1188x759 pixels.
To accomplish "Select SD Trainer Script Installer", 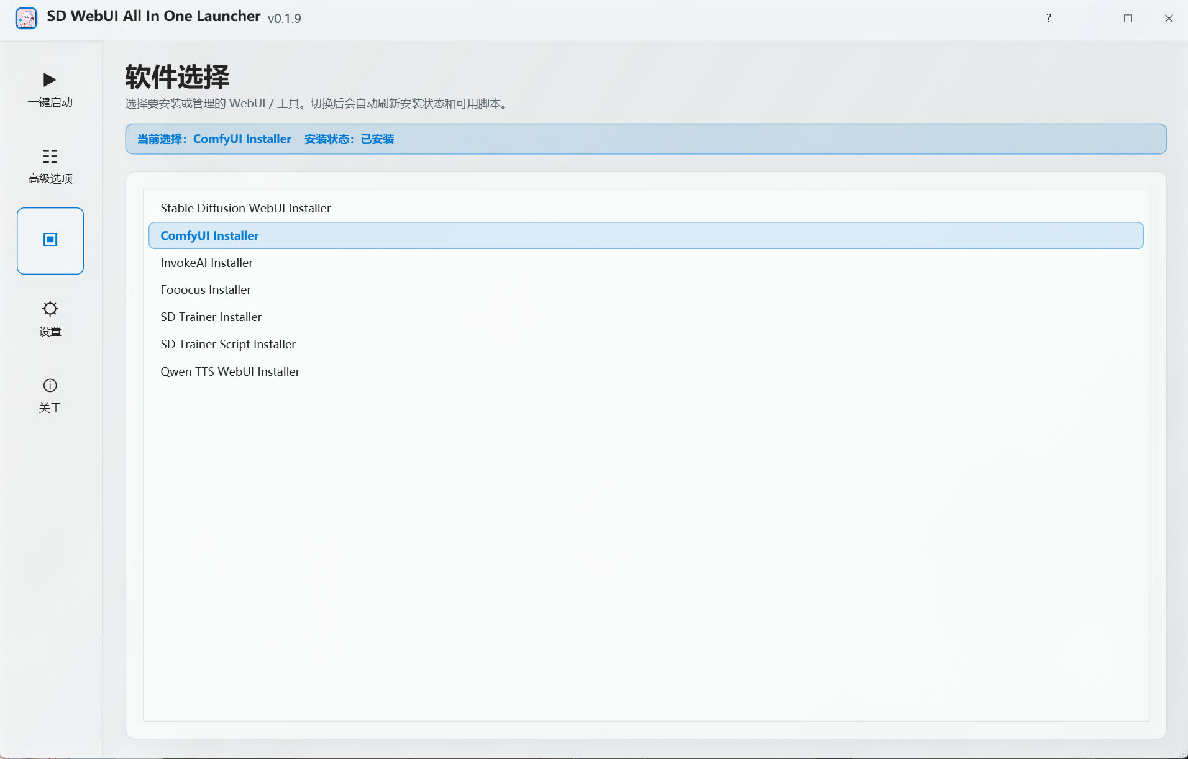I will [646, 344].
